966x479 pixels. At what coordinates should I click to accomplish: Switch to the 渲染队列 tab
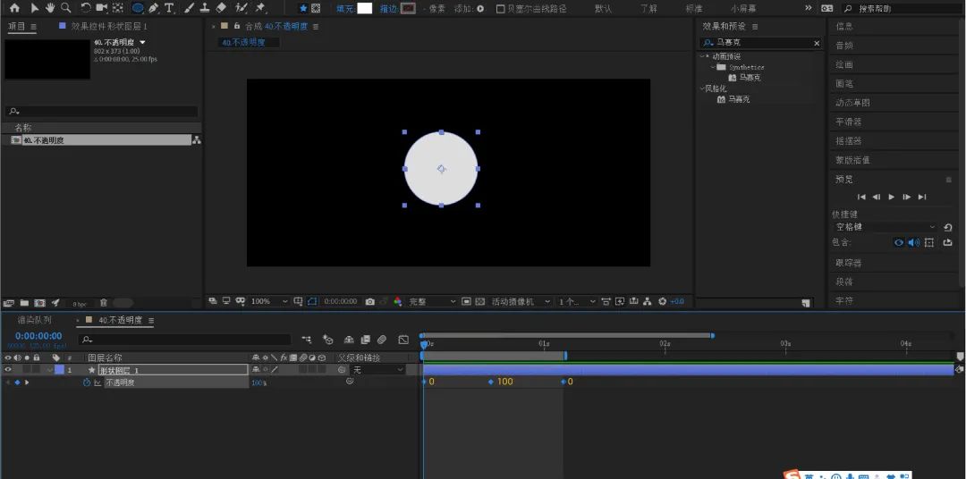[35, 320]
